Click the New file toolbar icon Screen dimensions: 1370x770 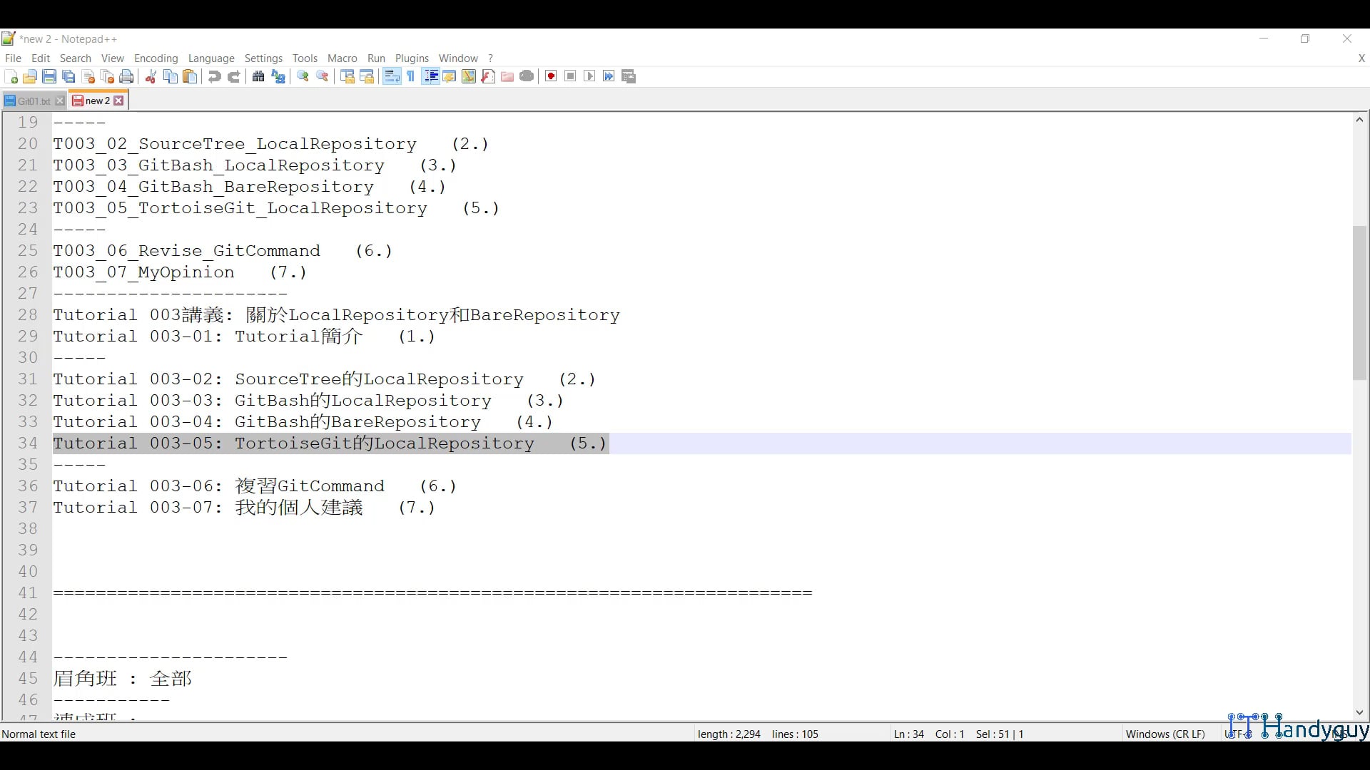click(x=11, y=77)
